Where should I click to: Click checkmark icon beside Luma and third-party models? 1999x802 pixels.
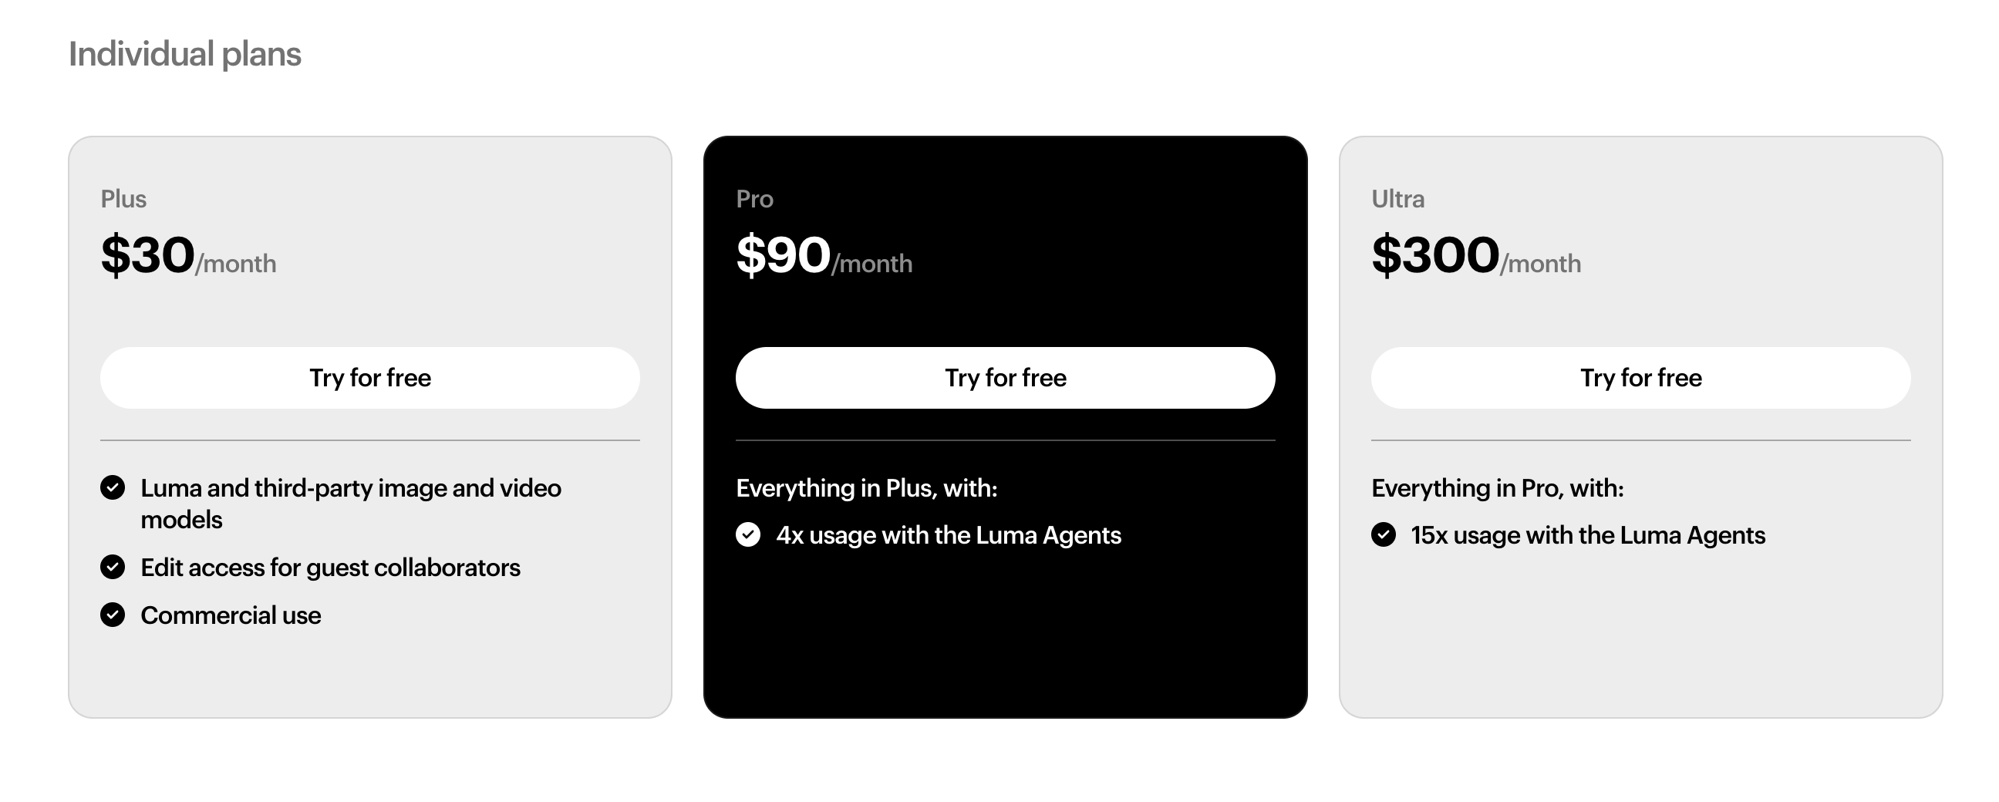tap(113, 488)
